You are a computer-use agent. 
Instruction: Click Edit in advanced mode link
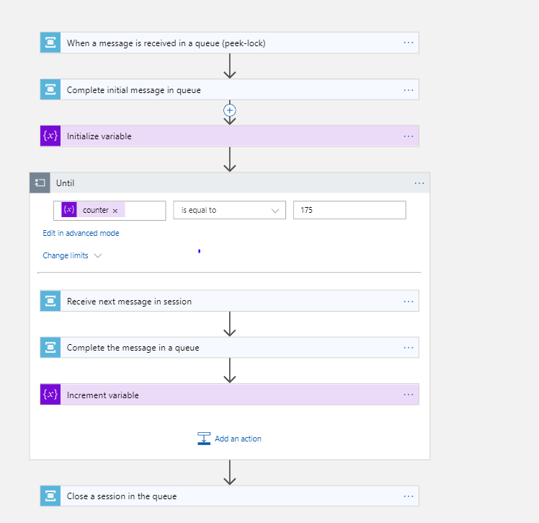click(81, 233)
